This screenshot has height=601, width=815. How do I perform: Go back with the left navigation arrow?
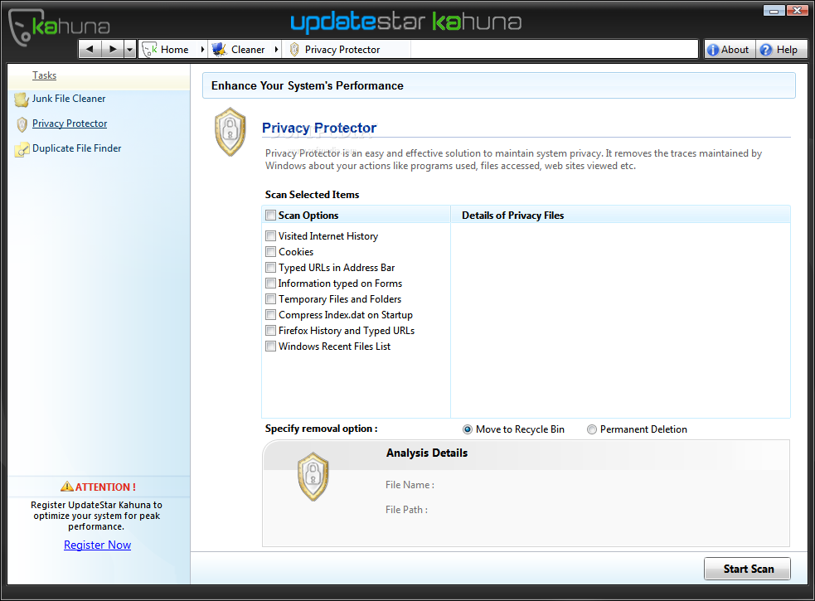click(90, 50)
